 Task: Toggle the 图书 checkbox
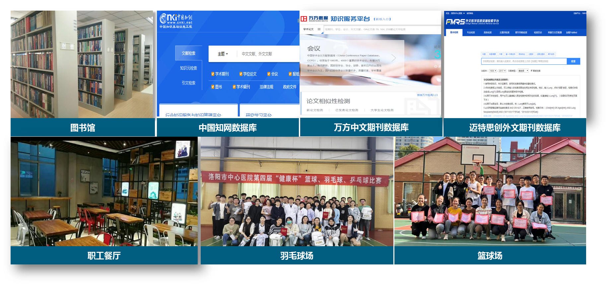tap(213, 87)
